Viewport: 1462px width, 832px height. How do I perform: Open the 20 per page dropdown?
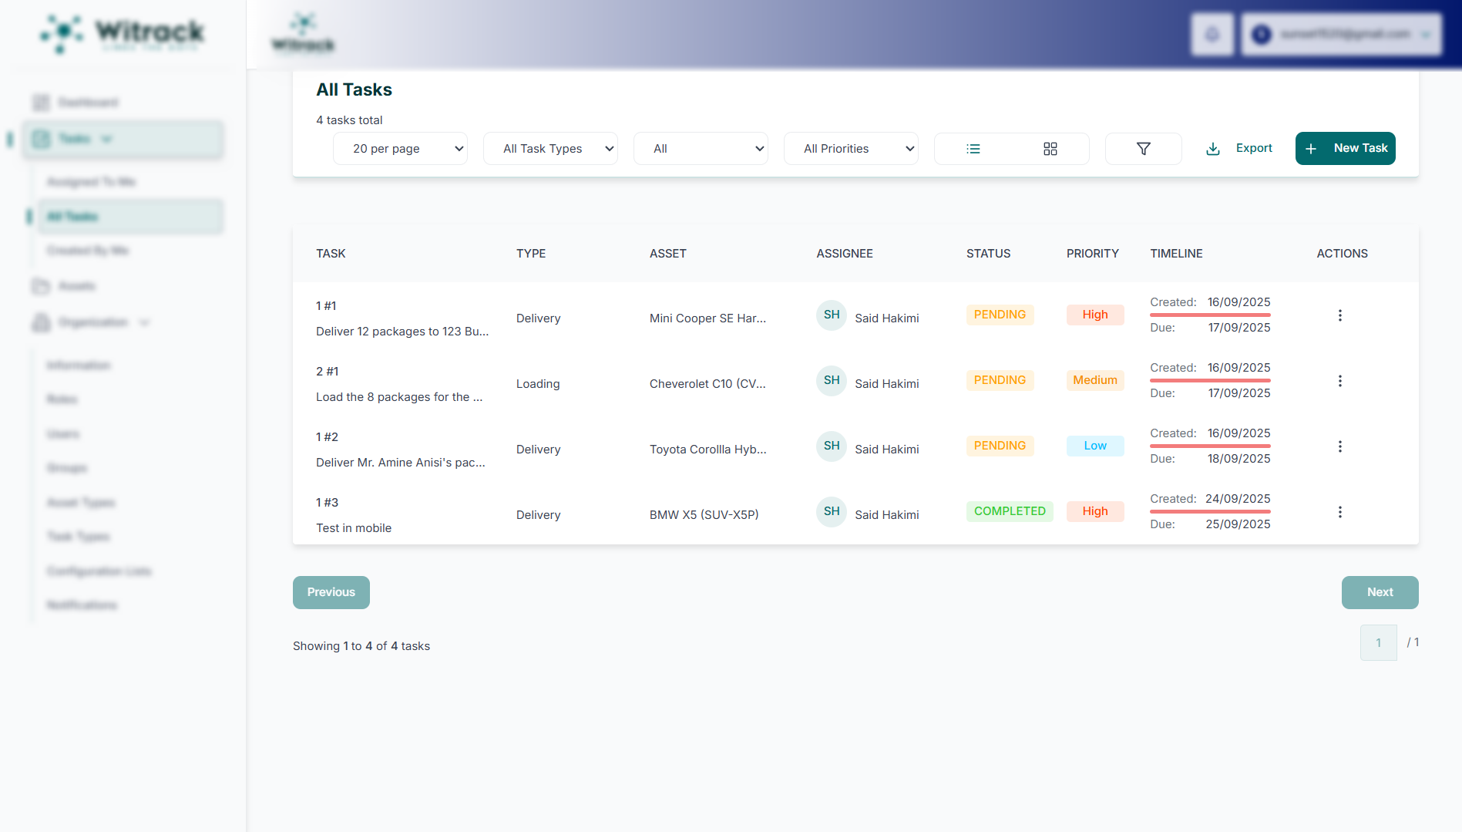(400, 149)
